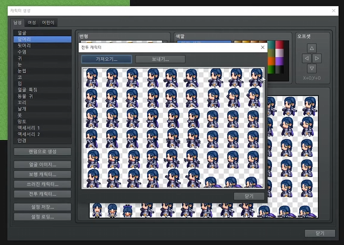This screenshot has width=344, height=245.
Task: Choose the 동물 귀 entry
Action: [43, 96]
